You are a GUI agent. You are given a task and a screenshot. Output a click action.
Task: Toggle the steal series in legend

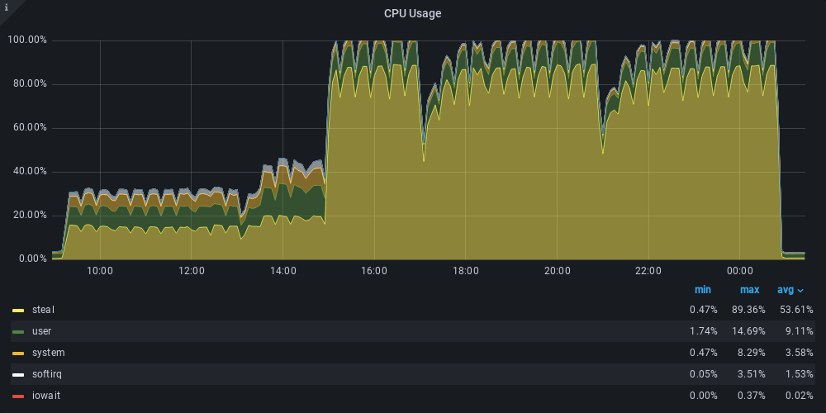coord(43,310)
